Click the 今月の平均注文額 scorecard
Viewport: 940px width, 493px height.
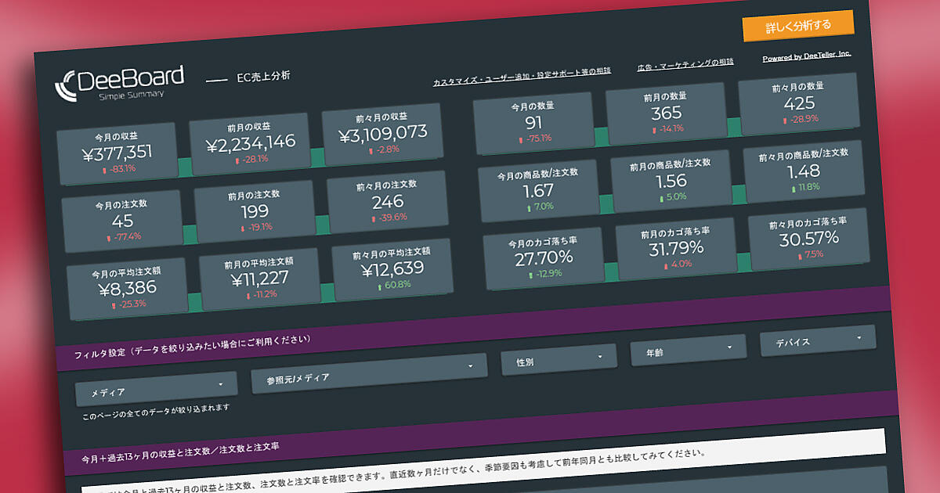click(127, 289)
